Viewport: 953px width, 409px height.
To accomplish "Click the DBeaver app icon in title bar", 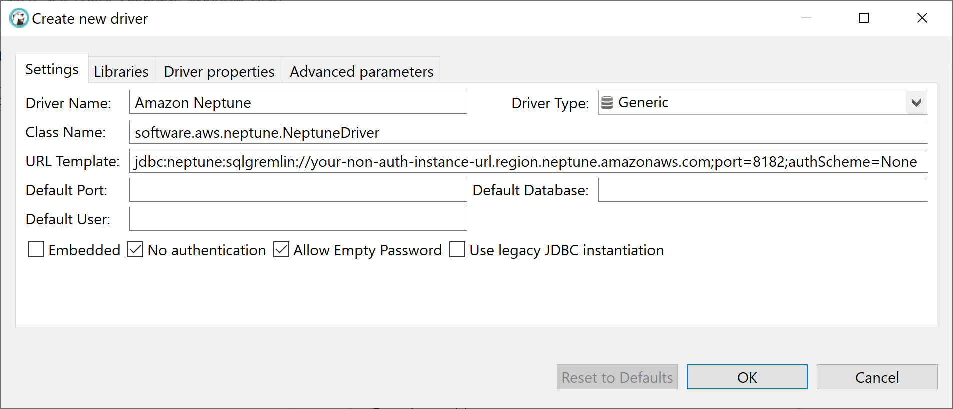I will 19,18.
